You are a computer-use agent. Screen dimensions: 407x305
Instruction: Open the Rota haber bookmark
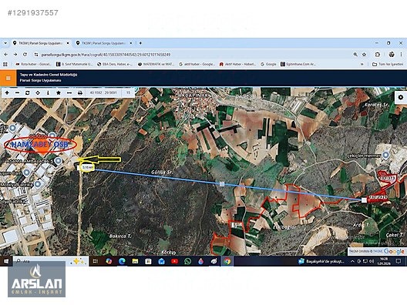click(33, 64)
